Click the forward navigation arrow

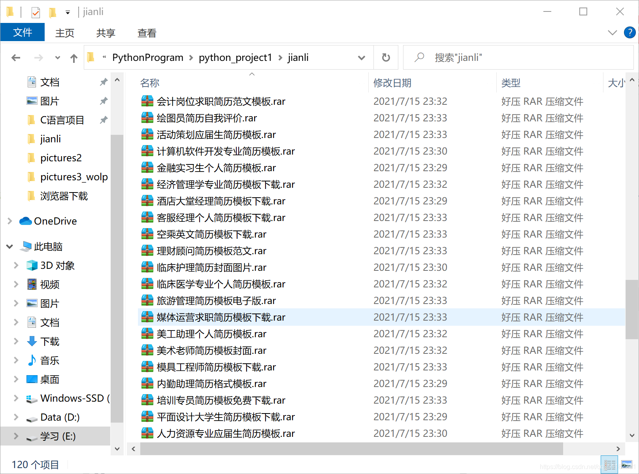pos(38,58)
